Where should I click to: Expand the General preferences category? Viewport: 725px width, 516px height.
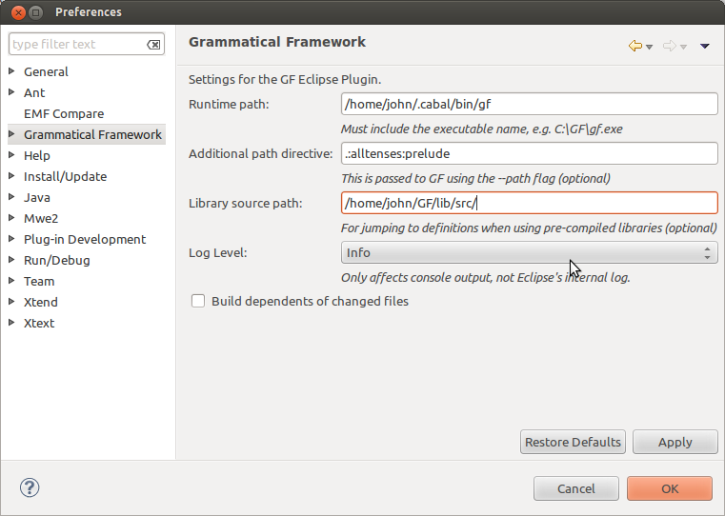11,71
